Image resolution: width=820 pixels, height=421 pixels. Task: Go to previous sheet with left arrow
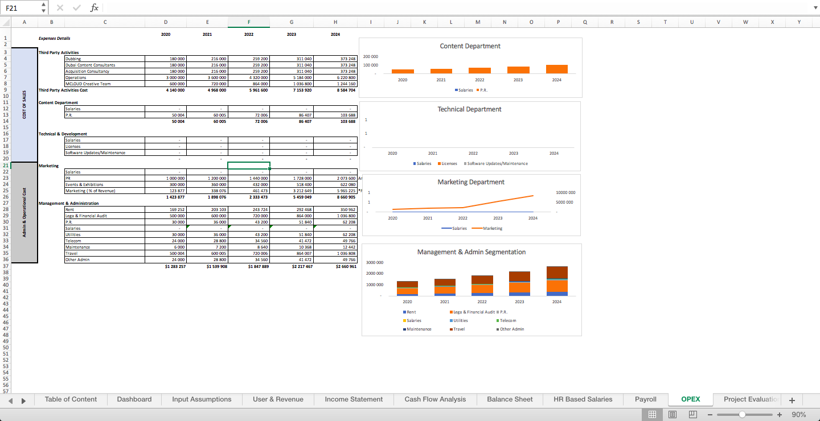(11, 401)
